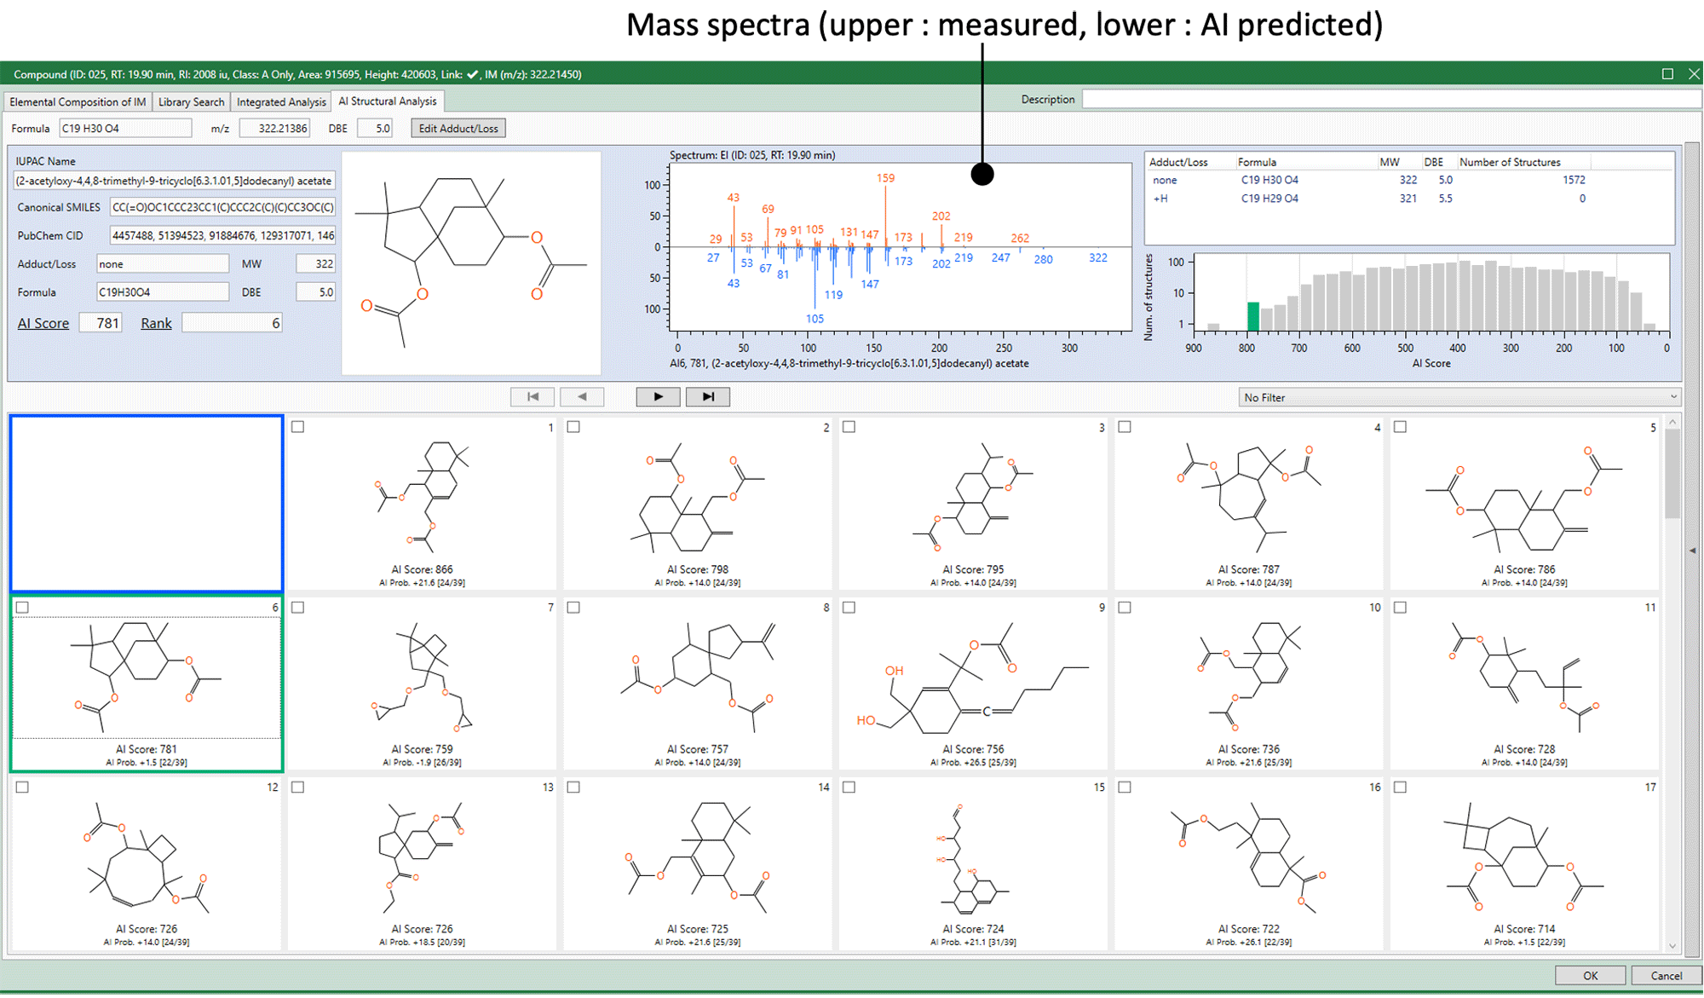Select structure thumbnail with AI Score 866
The image size is (1704, 998).
coord(422,503)
